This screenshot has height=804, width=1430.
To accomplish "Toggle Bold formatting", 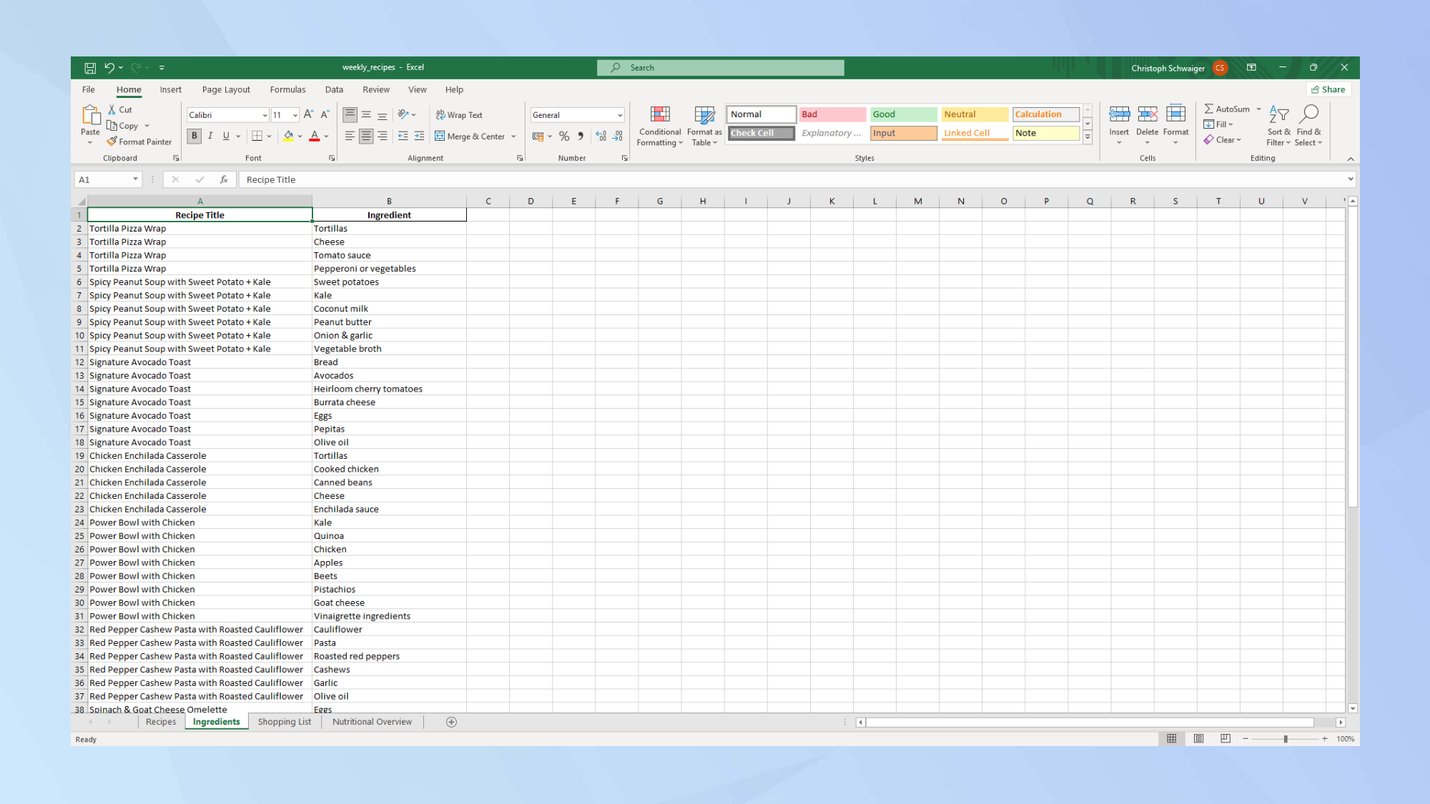I will [194, 136].
